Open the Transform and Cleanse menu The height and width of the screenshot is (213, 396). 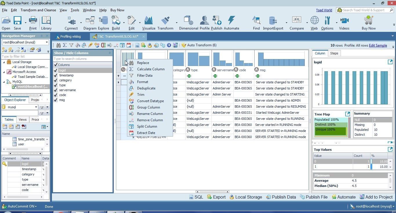tap(38, 10)
